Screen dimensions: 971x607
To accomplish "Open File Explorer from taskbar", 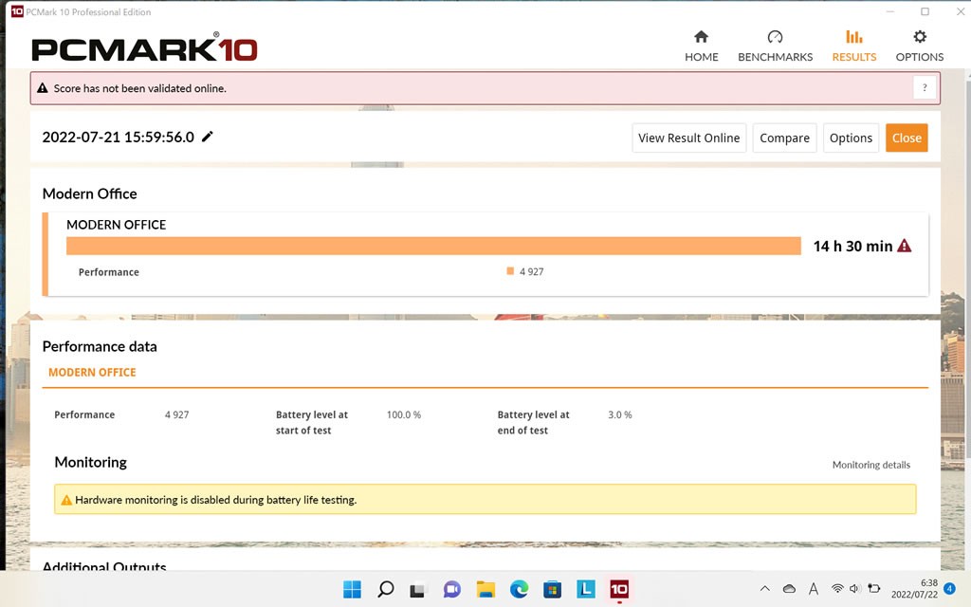I will [485, 589].
